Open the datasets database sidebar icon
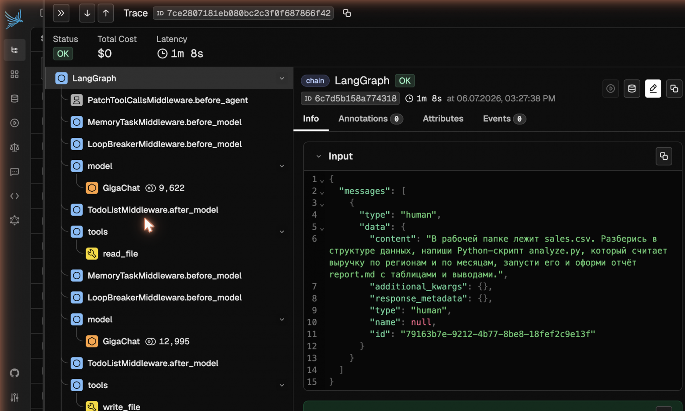685x411 pixels. (14, 99)
